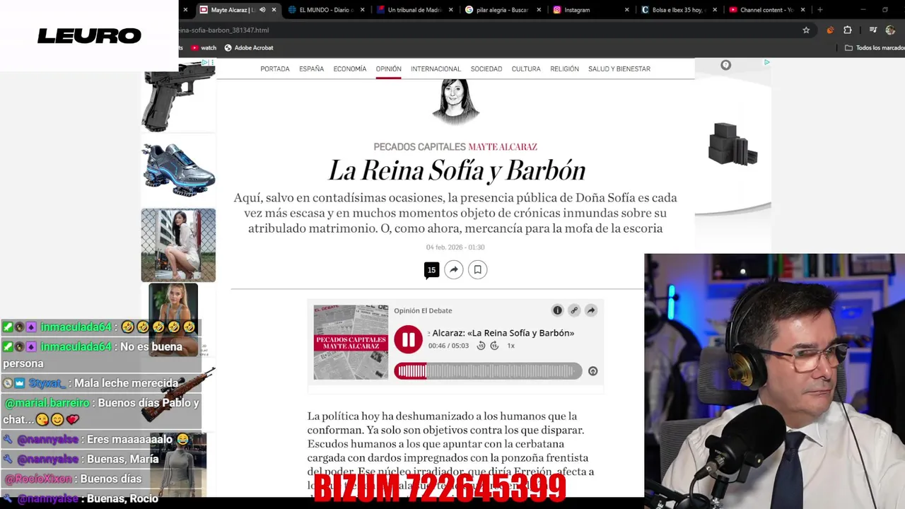Open the ESPAÑA section
This screenshot has height=509, width=905.
311,69
